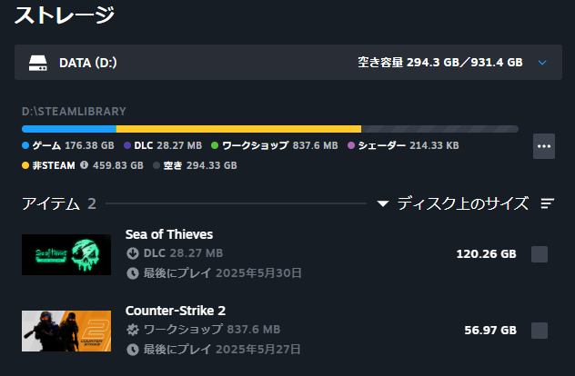The height and width of the screenshot is (376, 575).
Task: Check the Counter-Strike 2 selection checkbox
Action: tap(540, 331)
